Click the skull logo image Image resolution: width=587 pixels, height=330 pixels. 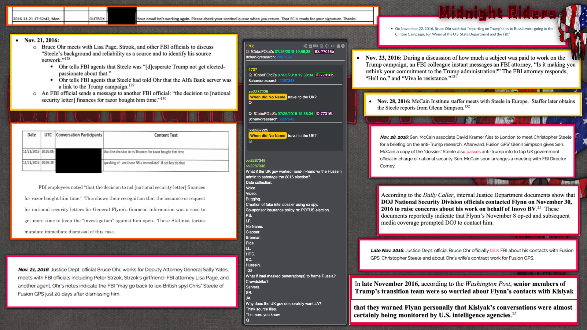click(x=572, y=32)
